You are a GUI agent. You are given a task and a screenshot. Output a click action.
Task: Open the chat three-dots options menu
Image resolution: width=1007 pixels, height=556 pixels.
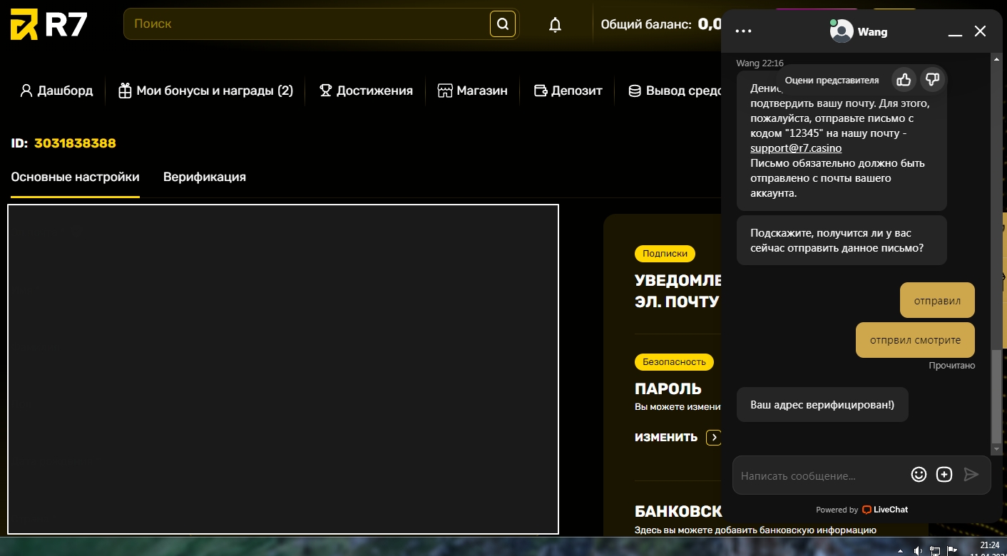[743, 31]
